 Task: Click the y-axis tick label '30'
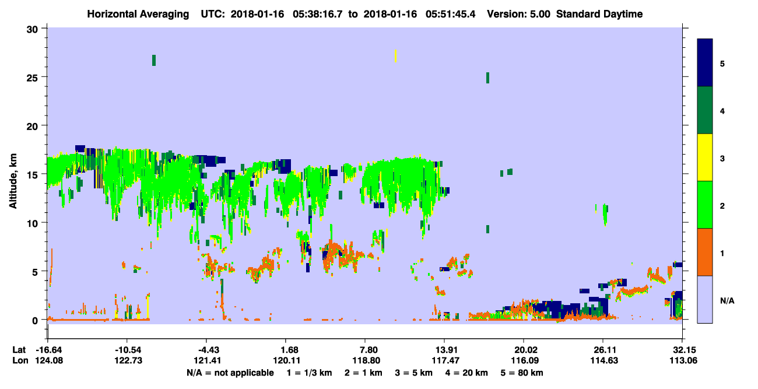coord(33,29)
